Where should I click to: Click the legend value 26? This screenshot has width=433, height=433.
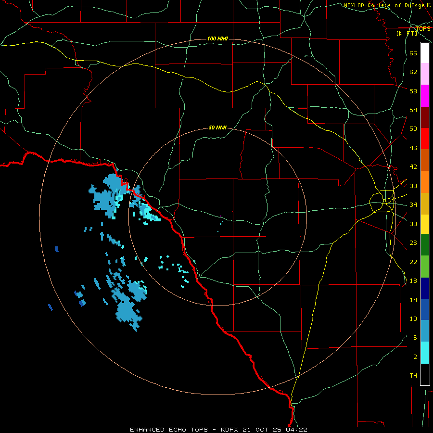(413, 243)
